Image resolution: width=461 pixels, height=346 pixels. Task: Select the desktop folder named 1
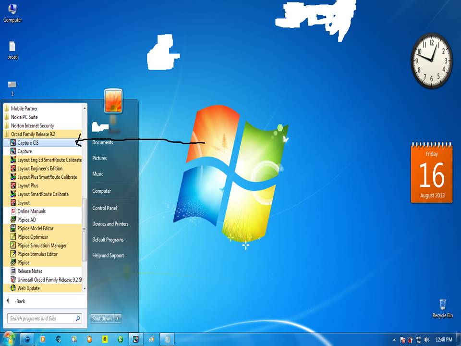(x=12, y=88)
